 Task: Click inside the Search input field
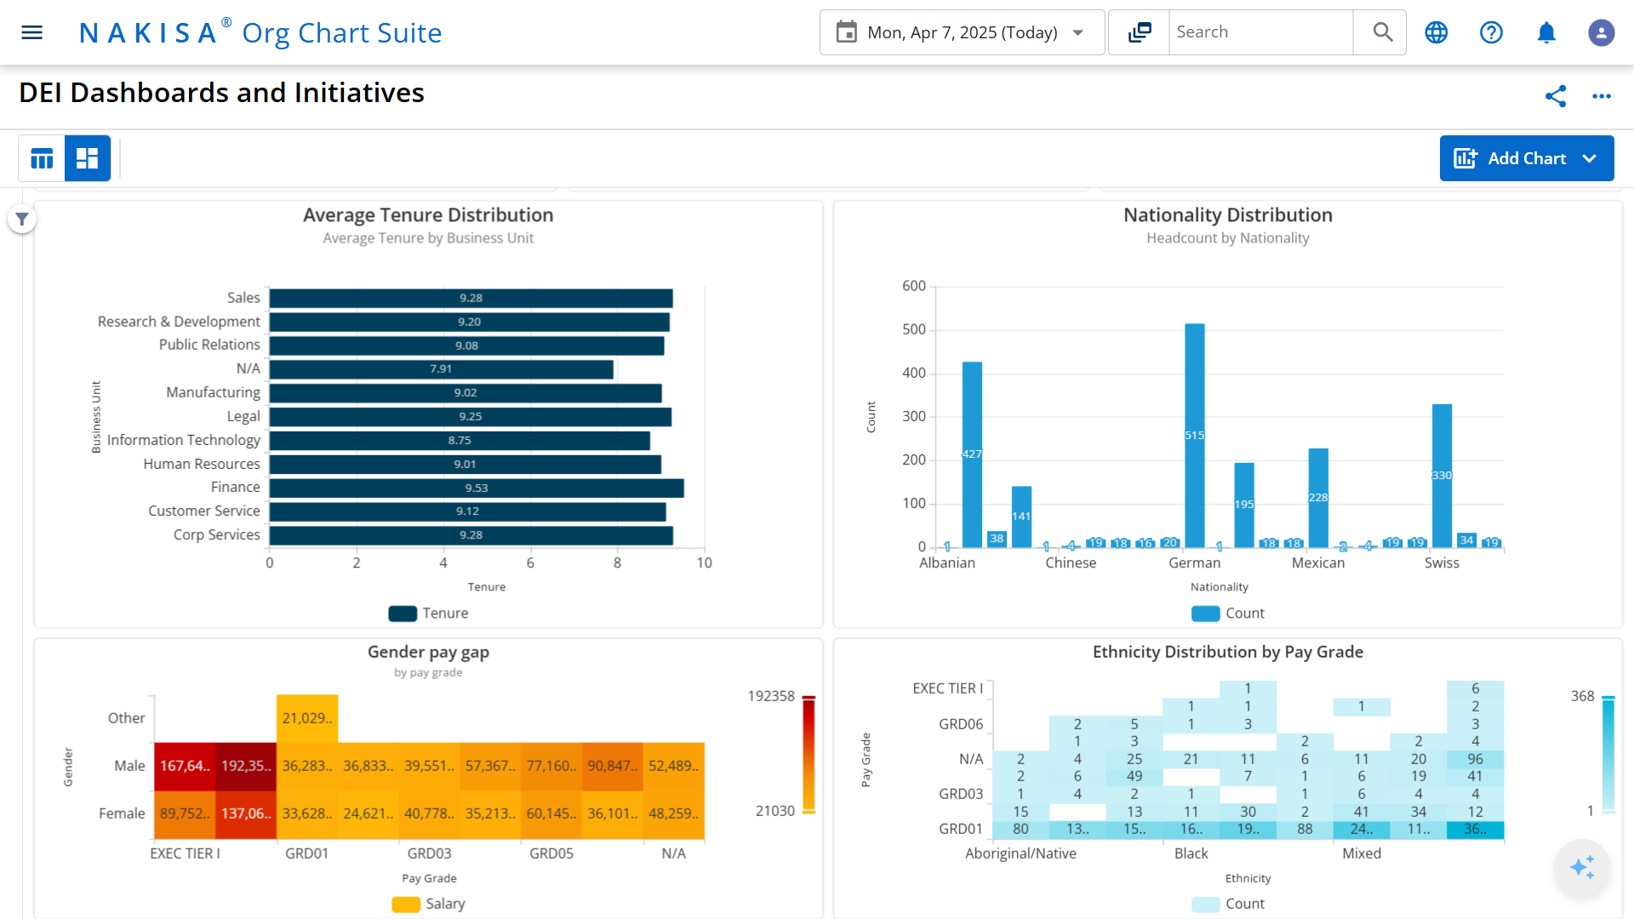coord(1260,31)
